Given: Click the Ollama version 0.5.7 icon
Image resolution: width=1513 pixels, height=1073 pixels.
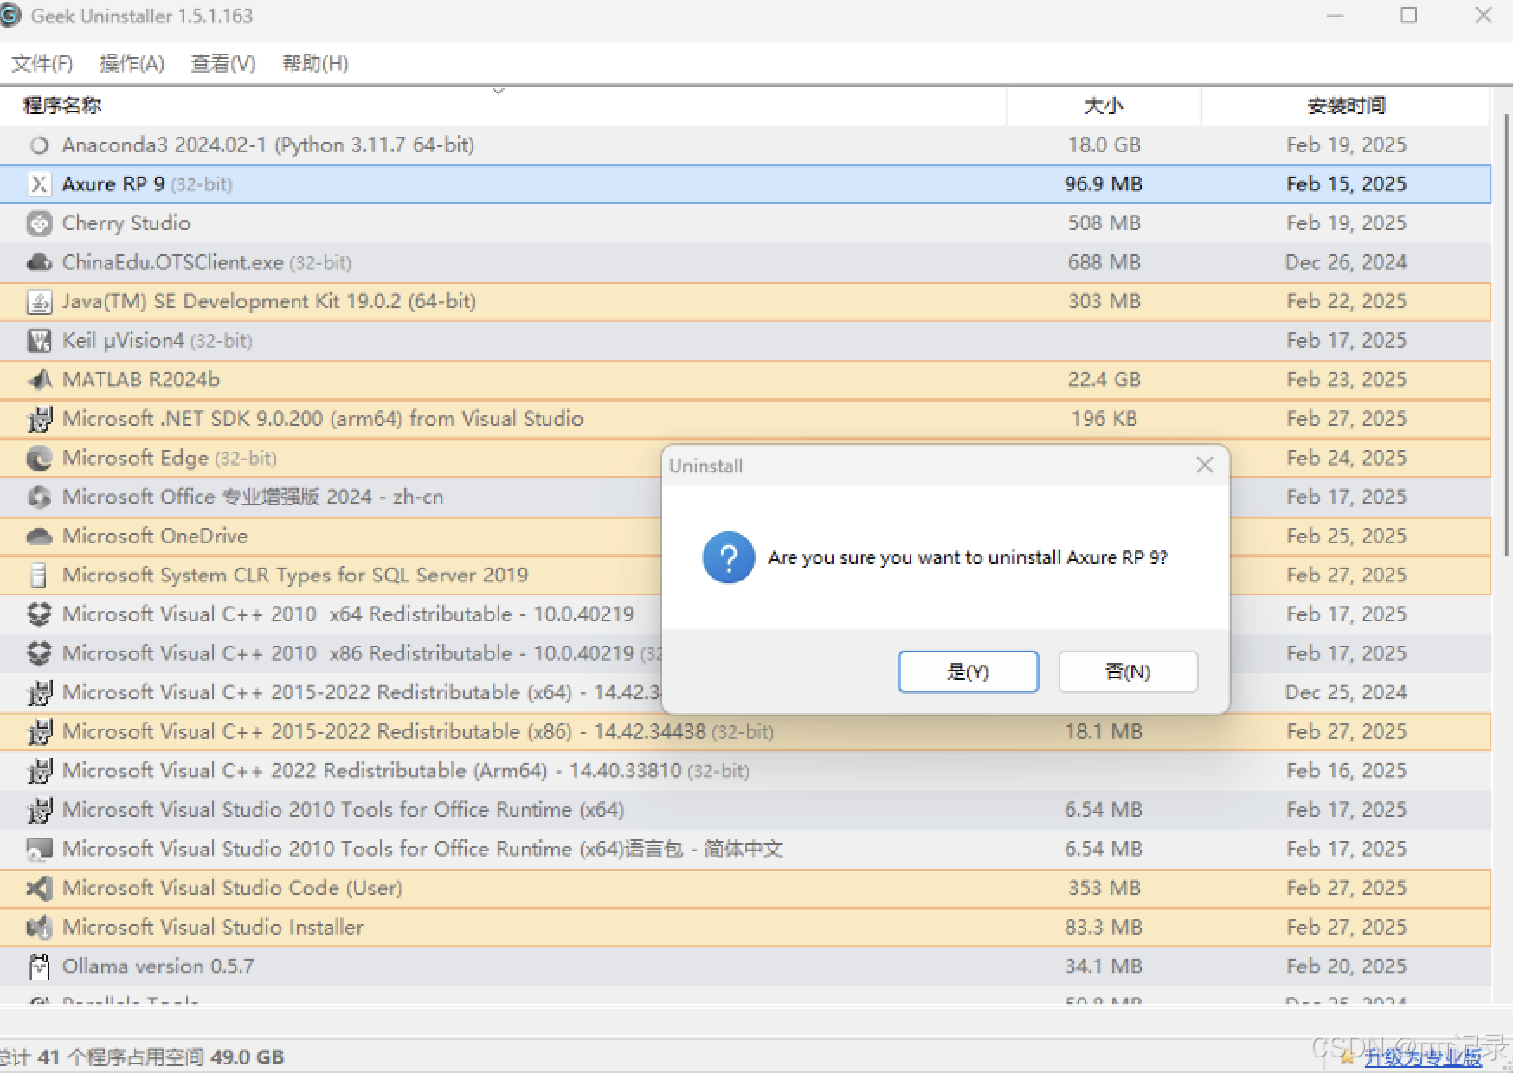Looking at the screenshot, I should (x=39, y=967).
